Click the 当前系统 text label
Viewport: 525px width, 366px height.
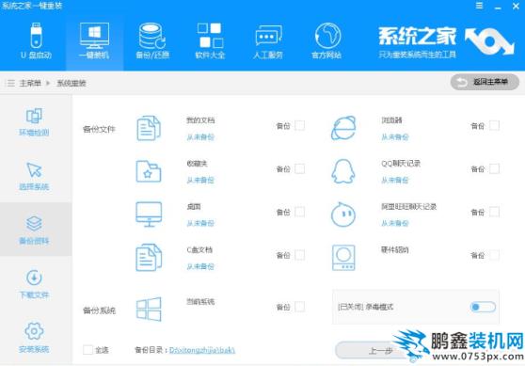tap(200, 302)
